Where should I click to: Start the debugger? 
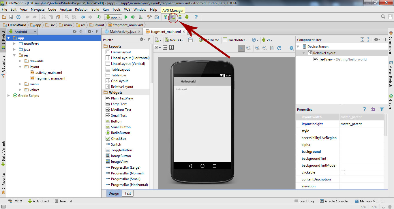point(133,17)
